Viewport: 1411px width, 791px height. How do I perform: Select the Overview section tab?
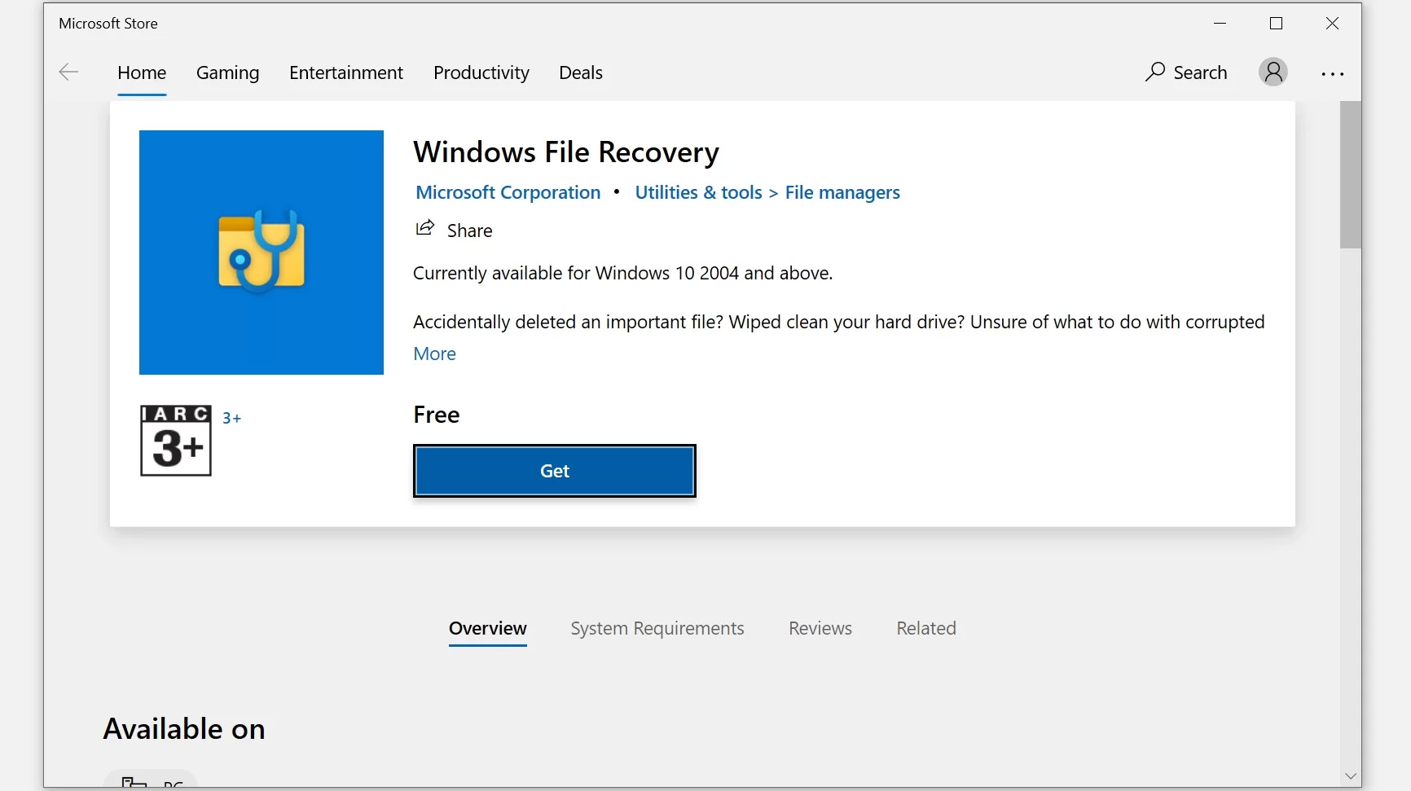point(488,628)
